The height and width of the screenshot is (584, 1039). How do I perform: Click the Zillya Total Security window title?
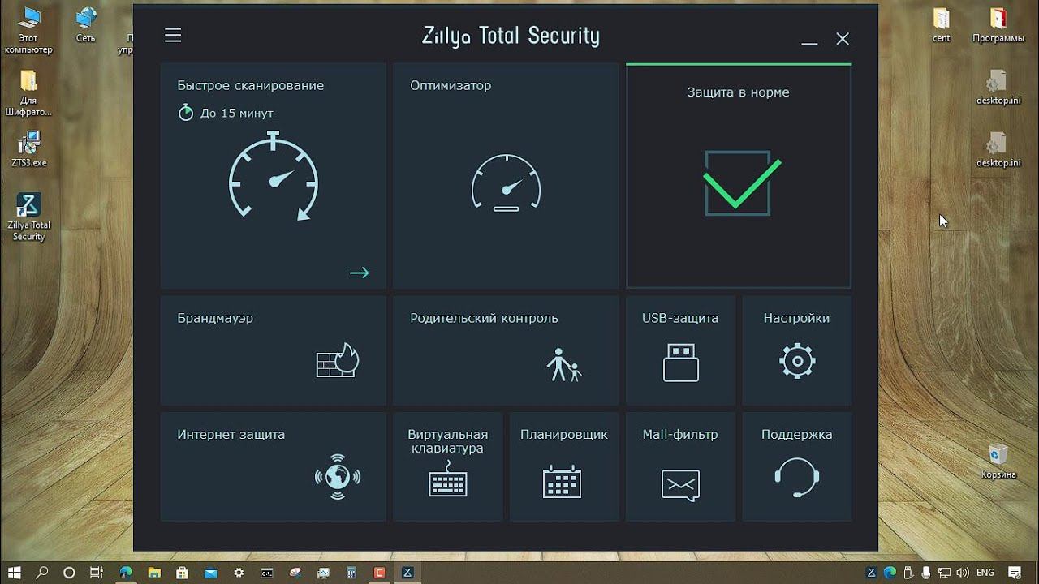511,36
